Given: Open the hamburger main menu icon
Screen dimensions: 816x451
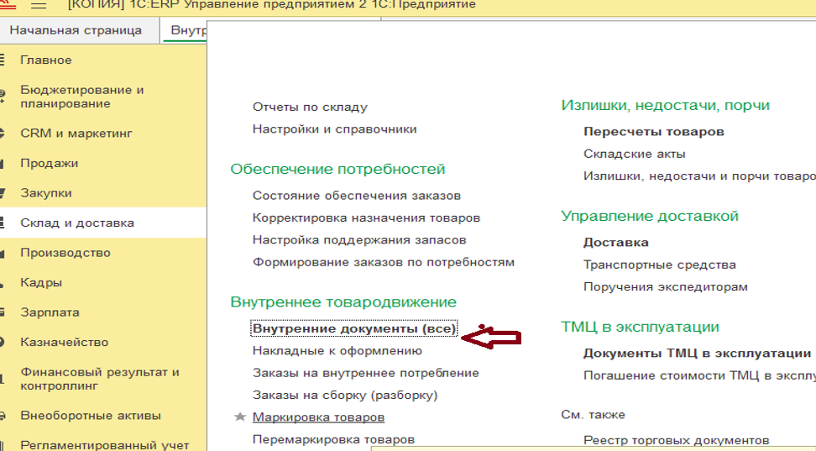Looking at the screenshot, I should coord(39,5).
